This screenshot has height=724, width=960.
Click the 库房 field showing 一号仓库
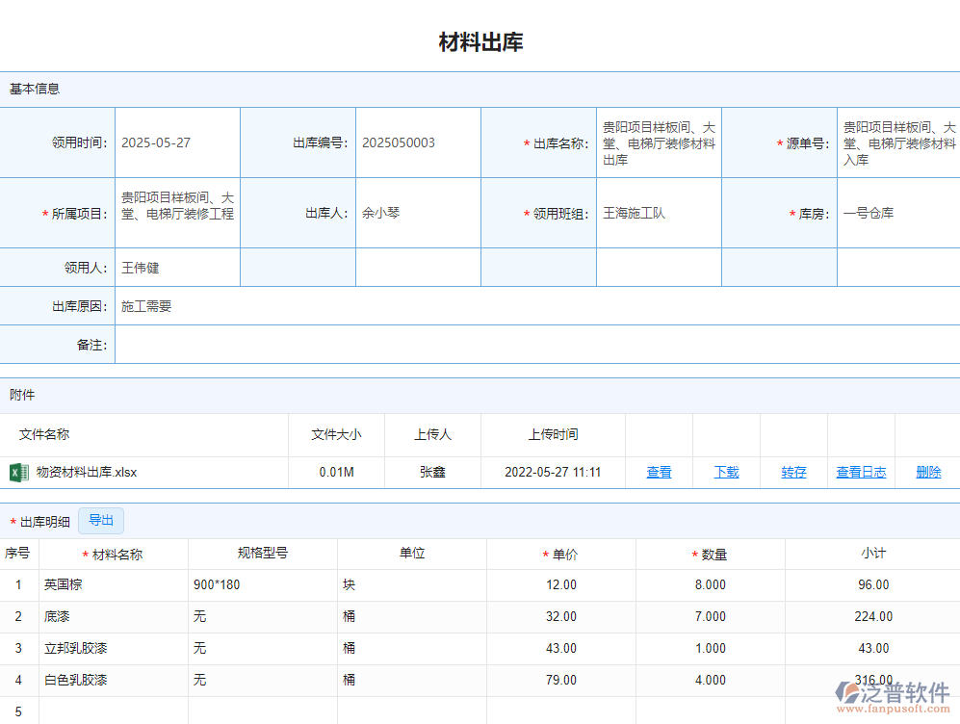[x=897, y=213]
